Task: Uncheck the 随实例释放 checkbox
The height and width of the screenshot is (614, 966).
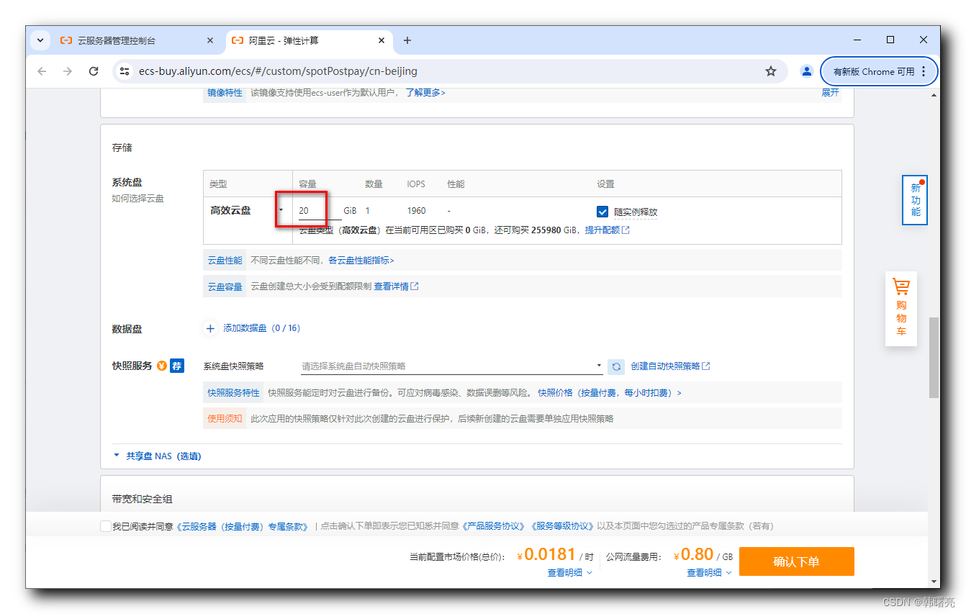Action: pyautogui.click(x=602, y=212)
